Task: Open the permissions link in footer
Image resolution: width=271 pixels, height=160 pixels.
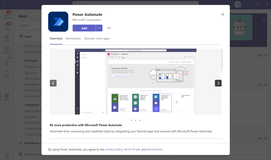Action: point(155,149)
